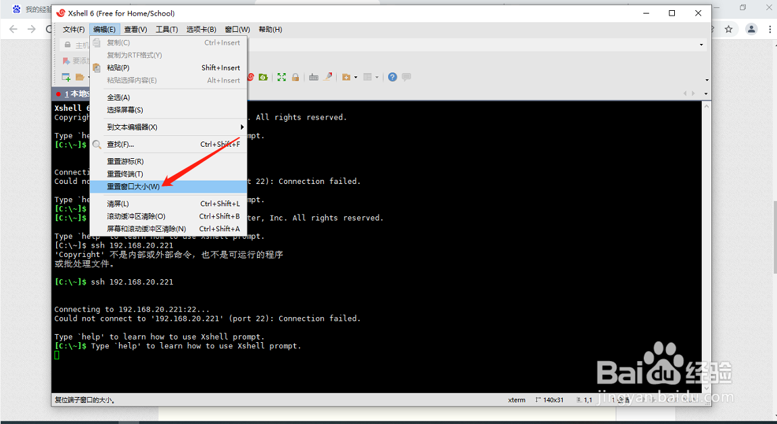Click the magnifier icon beside 查找(F)
The image size is (777, 424).
pos(97,145)
